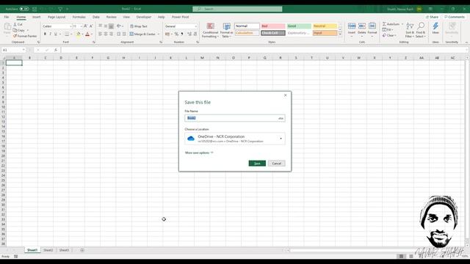This screenshot has height=264, width=470.
Task: Open Find & Select menu
Action: (x=421, y=30)
